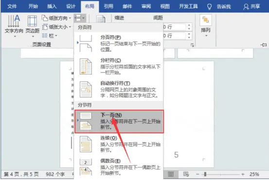Click the upper 0 行 spacing field
The image size is (269, 180).
(174, 27)
